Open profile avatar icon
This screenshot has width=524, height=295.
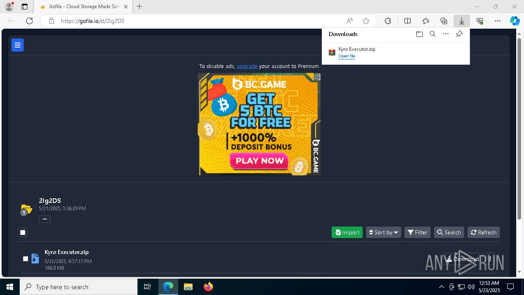tap(9, 7)
